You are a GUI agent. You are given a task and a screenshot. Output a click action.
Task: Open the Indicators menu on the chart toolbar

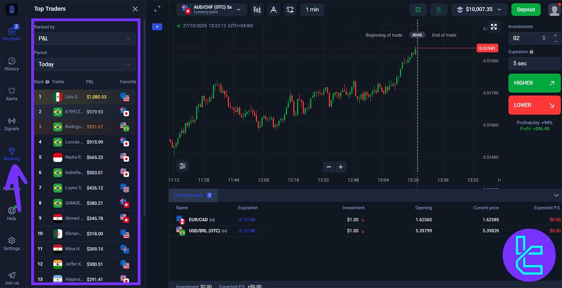click(x=257, y=10)
